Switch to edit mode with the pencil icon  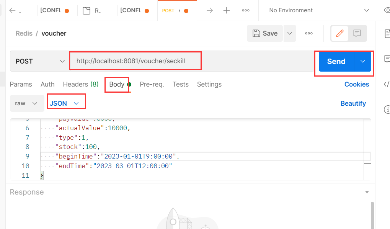click(x=340, y=33)
